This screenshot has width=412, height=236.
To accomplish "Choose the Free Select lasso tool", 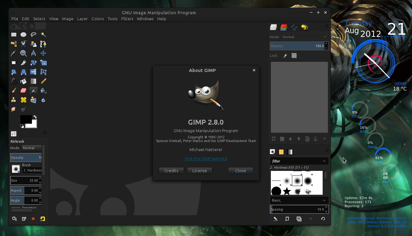I will click(x=34, y=35).
